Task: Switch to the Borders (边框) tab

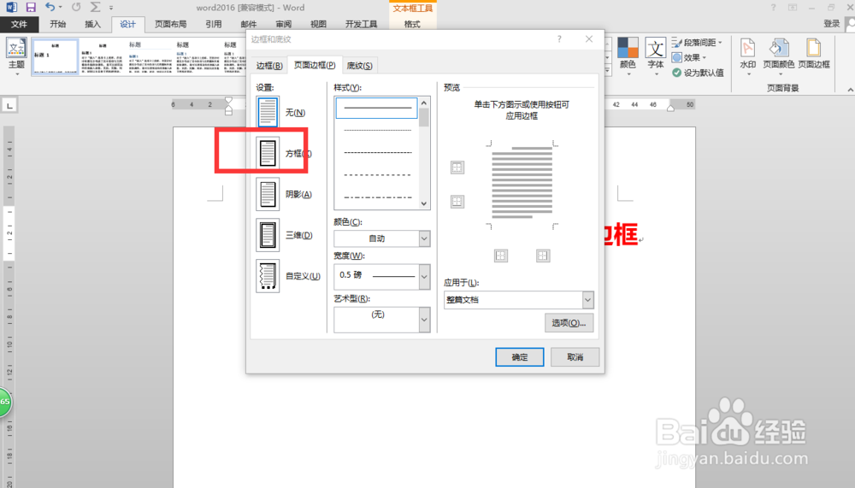Action: click(269, 66)
